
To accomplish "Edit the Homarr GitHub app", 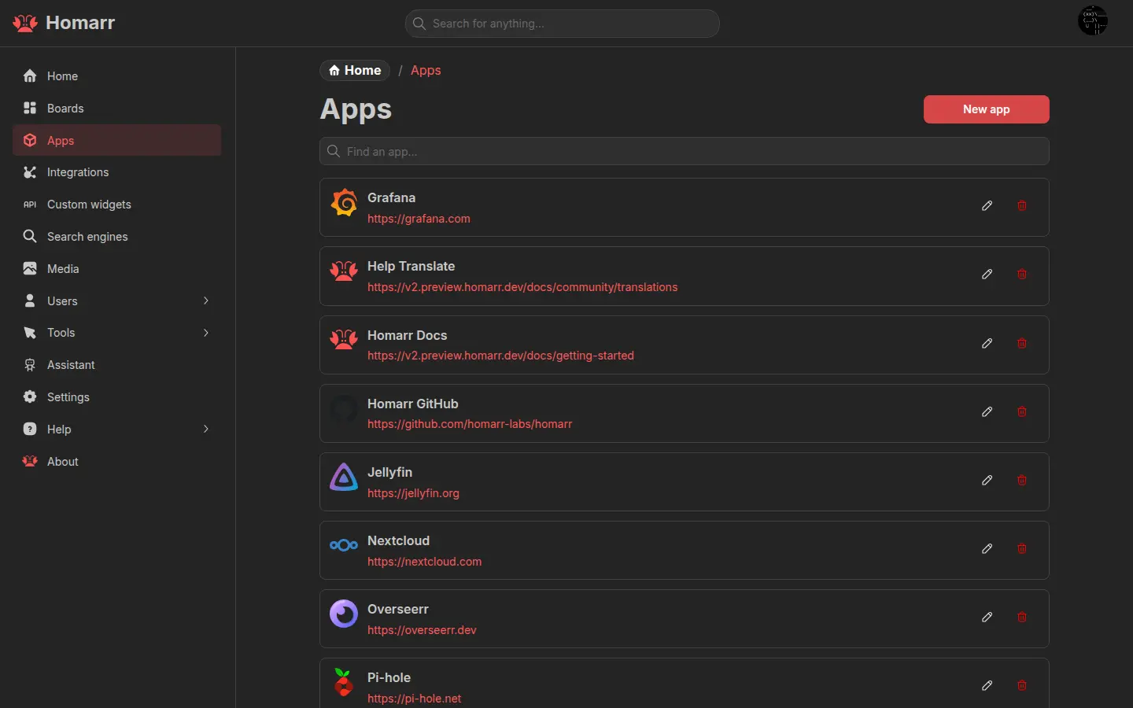I will pos(987,412).
